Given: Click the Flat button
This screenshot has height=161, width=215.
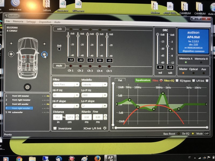Looking at the screenshot, I should coord(120,80).
